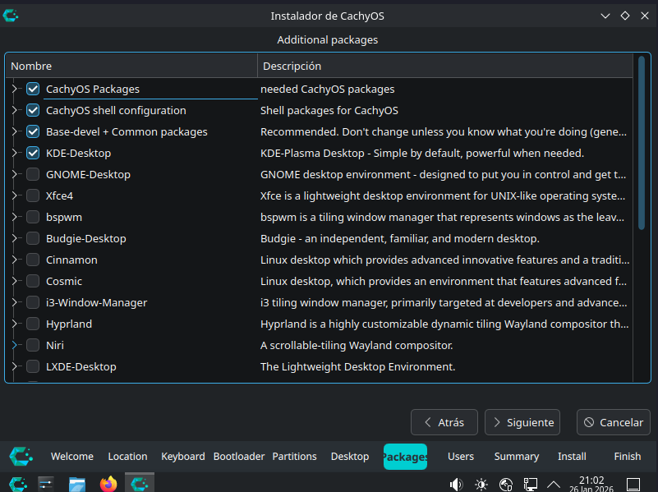Open the system settings taskbar icon
Viewport: 658px width, 492px height.
pyautogui.click(x=46, y=484)
